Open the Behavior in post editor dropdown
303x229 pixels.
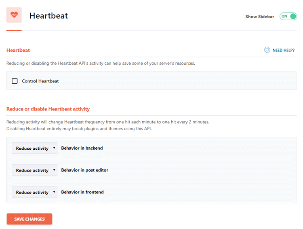click(x=34, y=170)
